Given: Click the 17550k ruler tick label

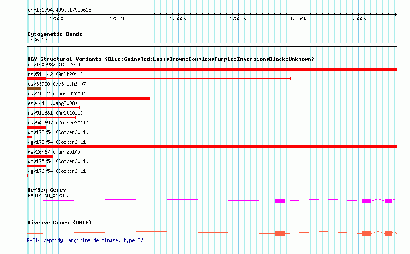Looking at the screenshot, I should [x=58, y=18].
